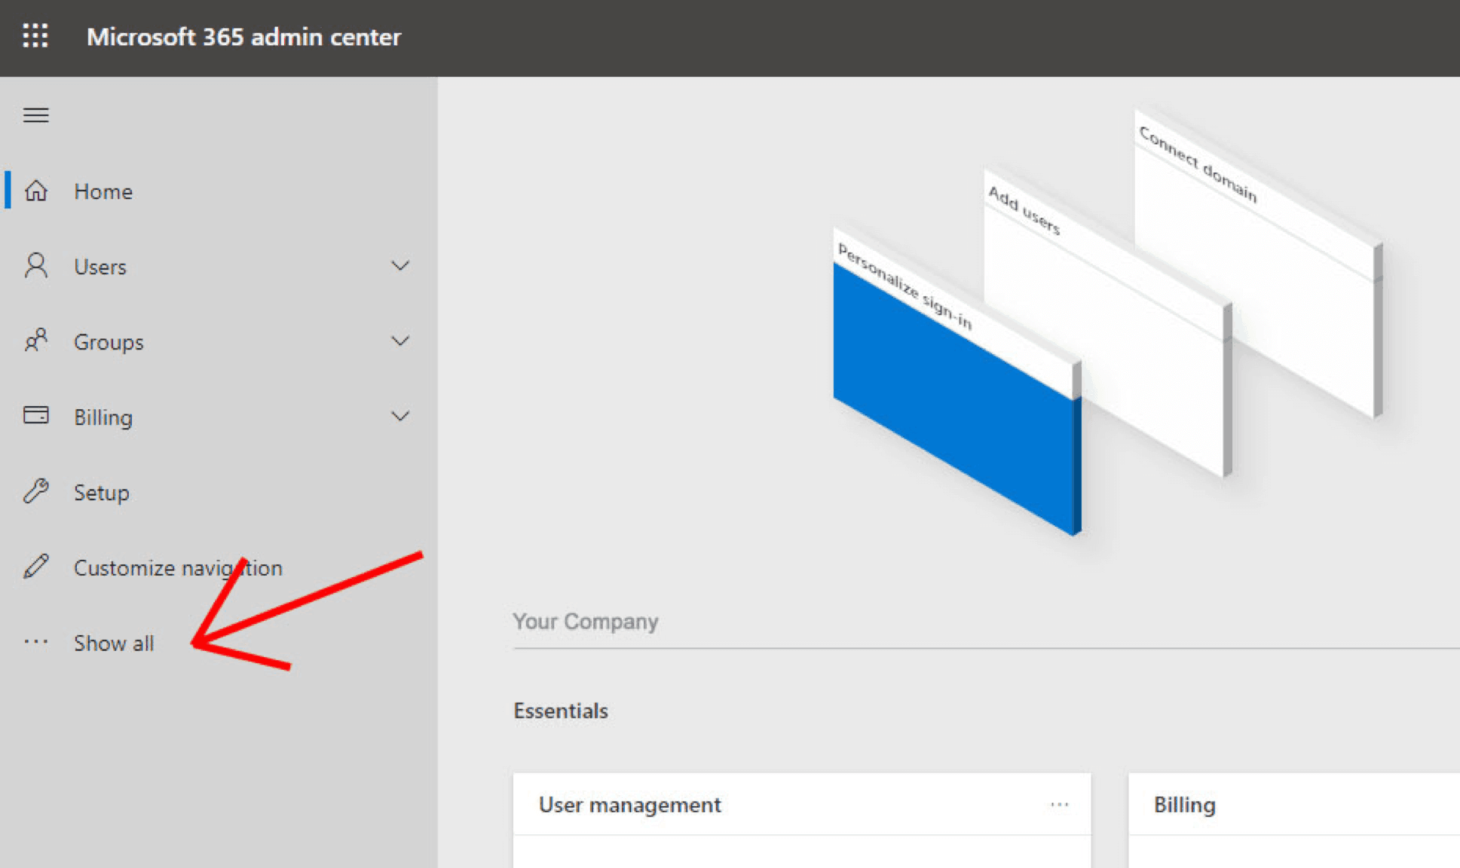Expand the Groups submenu chevron
1460x868 pixels.
tap(400, 341)
